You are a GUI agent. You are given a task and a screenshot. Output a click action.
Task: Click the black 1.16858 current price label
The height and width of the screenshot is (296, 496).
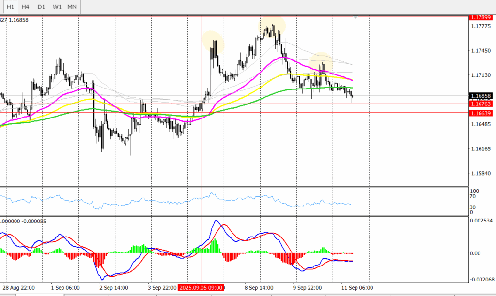481,96
